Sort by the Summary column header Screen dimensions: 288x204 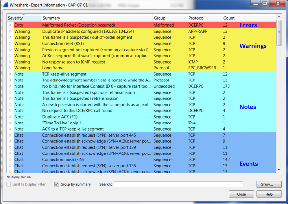pyautogui.click(x=97, y=18)
